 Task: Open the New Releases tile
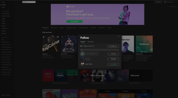pyautogui.click(x=98, y=75)
